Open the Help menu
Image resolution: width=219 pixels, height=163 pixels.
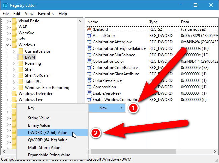pyautogui.click(x=63, y=14)
